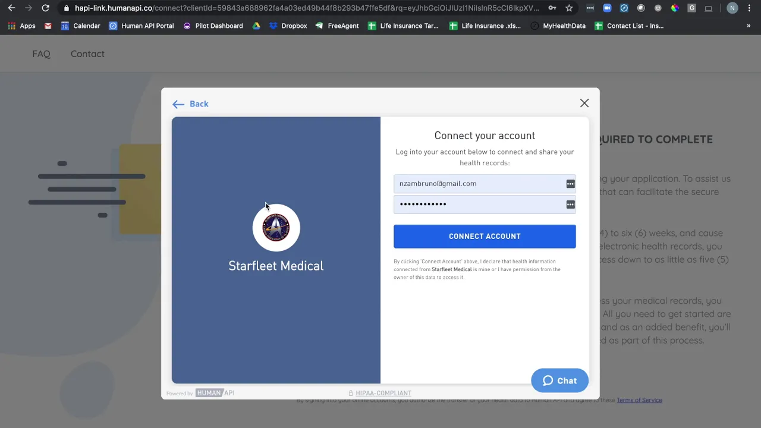Open the Zoom extension icon

(607, 8)
